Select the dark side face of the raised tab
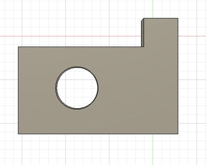 coord(142,33)
